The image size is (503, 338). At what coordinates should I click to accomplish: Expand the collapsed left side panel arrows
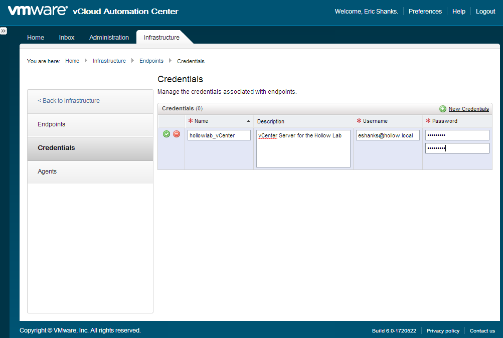4,31
